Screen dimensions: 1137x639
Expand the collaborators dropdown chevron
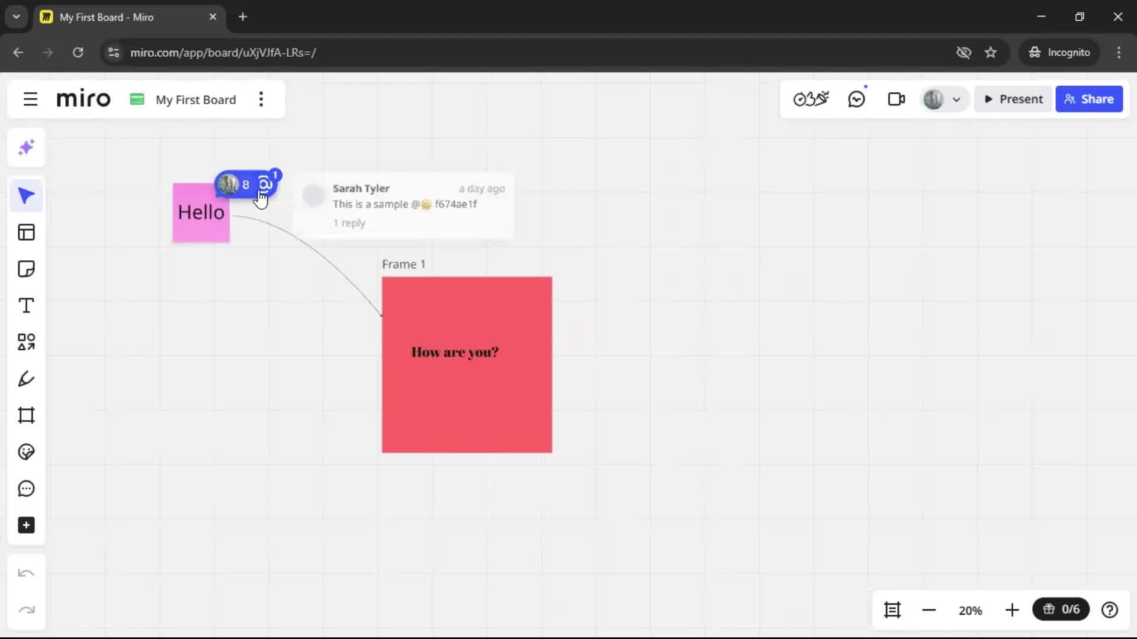point(956,99)
